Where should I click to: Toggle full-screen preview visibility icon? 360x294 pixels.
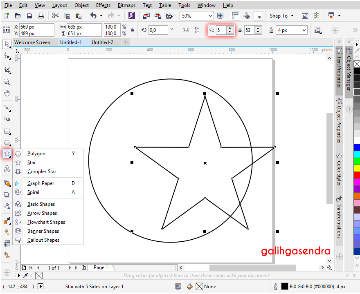[x=220, y=15]
